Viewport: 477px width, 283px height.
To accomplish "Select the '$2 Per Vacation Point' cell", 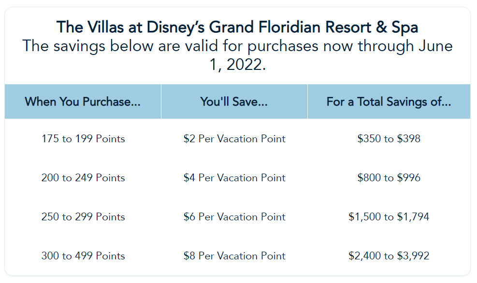I will tap(234, 139).
